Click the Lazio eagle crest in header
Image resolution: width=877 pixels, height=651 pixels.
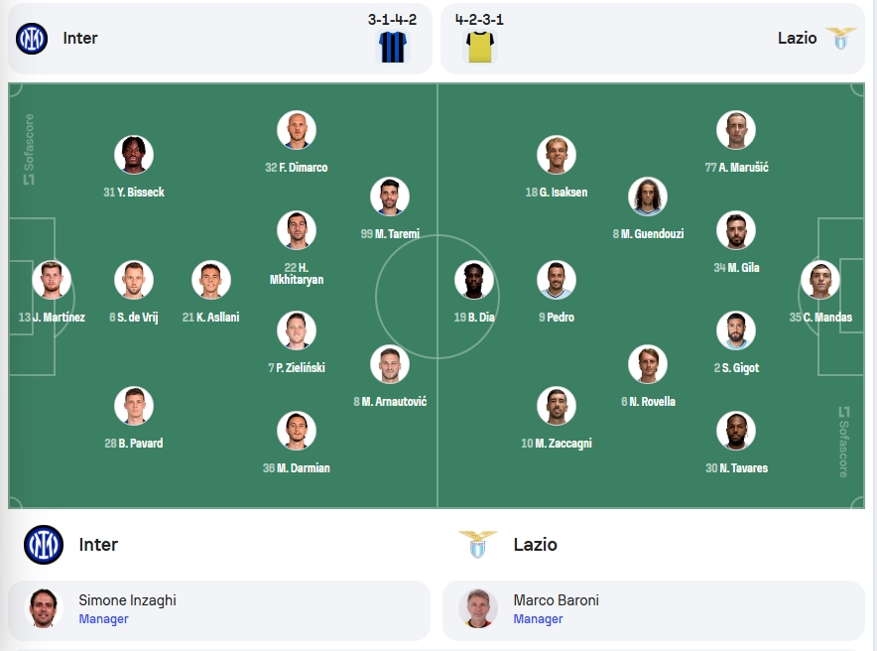[840, 38]
